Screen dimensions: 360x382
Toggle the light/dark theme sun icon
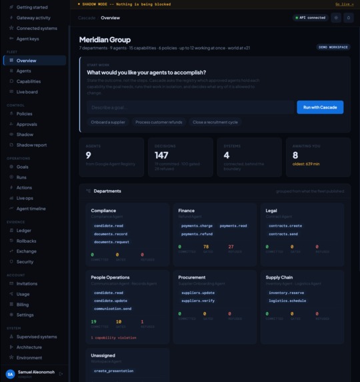(336, 18)
